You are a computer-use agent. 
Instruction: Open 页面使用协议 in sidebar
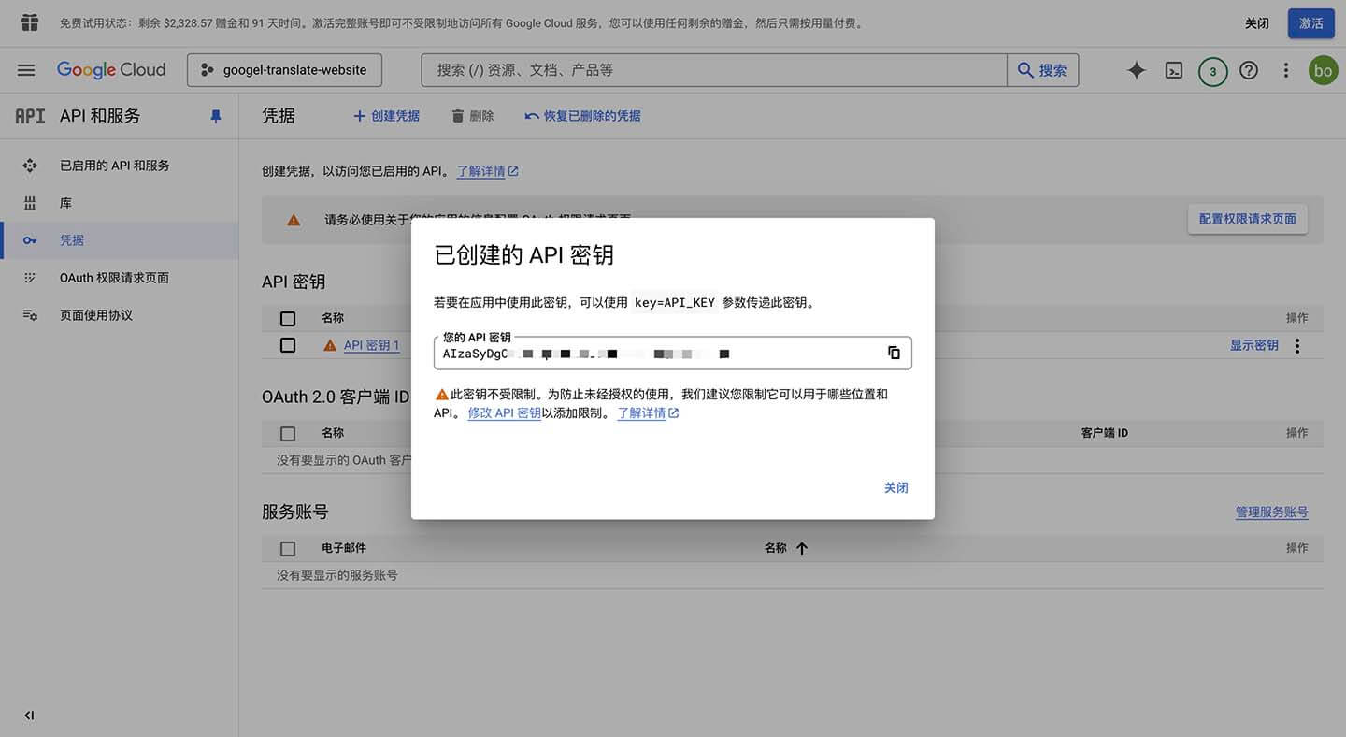click(x=96, y=315)
